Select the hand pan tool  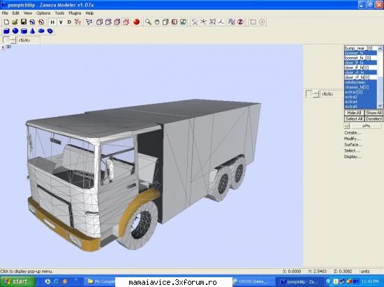(157, 22)
